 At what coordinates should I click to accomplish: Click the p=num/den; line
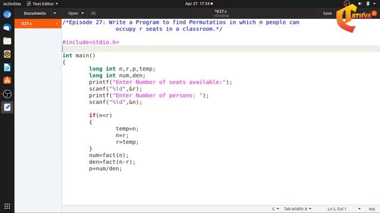[x=106, y=168]
